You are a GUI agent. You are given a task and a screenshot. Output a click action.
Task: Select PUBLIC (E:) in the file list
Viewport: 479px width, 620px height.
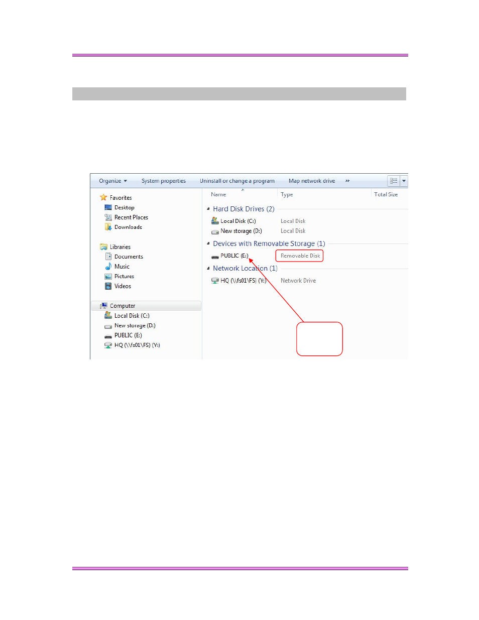point(234,256)
